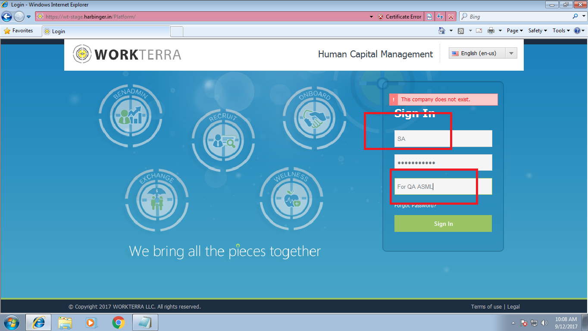Viewport: 588px width, 331px height.
Task: Click the Print icon
Action: (x=491, y=31)
